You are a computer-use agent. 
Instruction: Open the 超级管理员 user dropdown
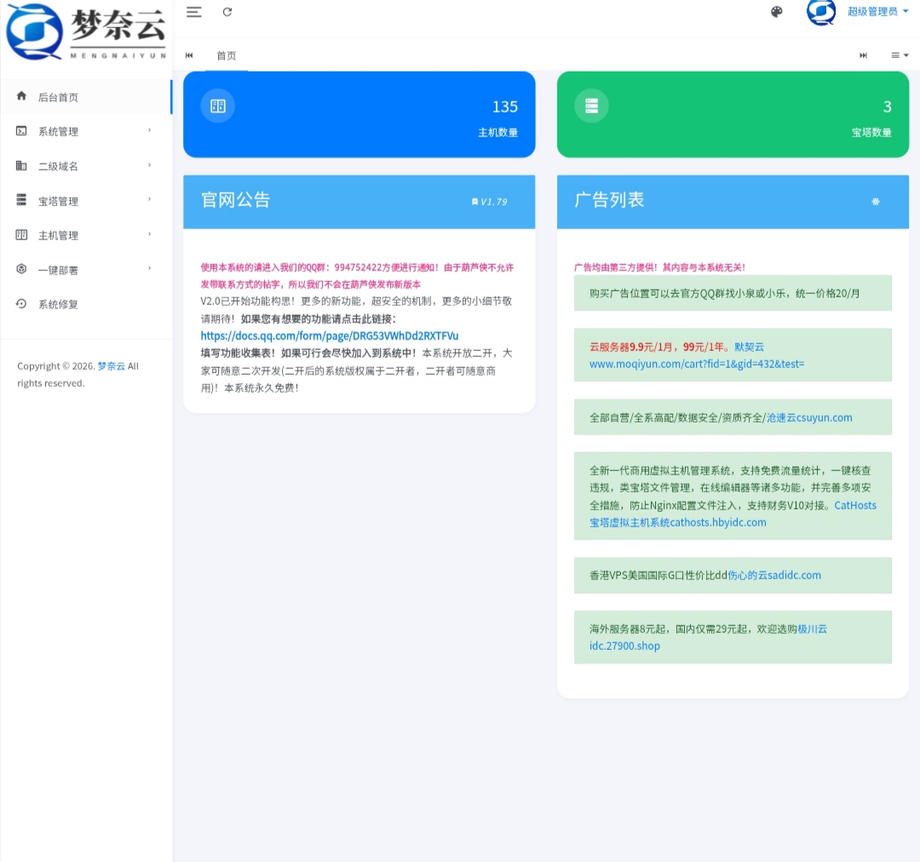coord(877,12)
